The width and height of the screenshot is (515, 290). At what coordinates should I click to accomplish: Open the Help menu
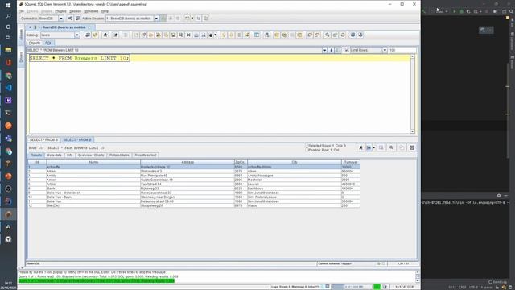pos(105,11)
